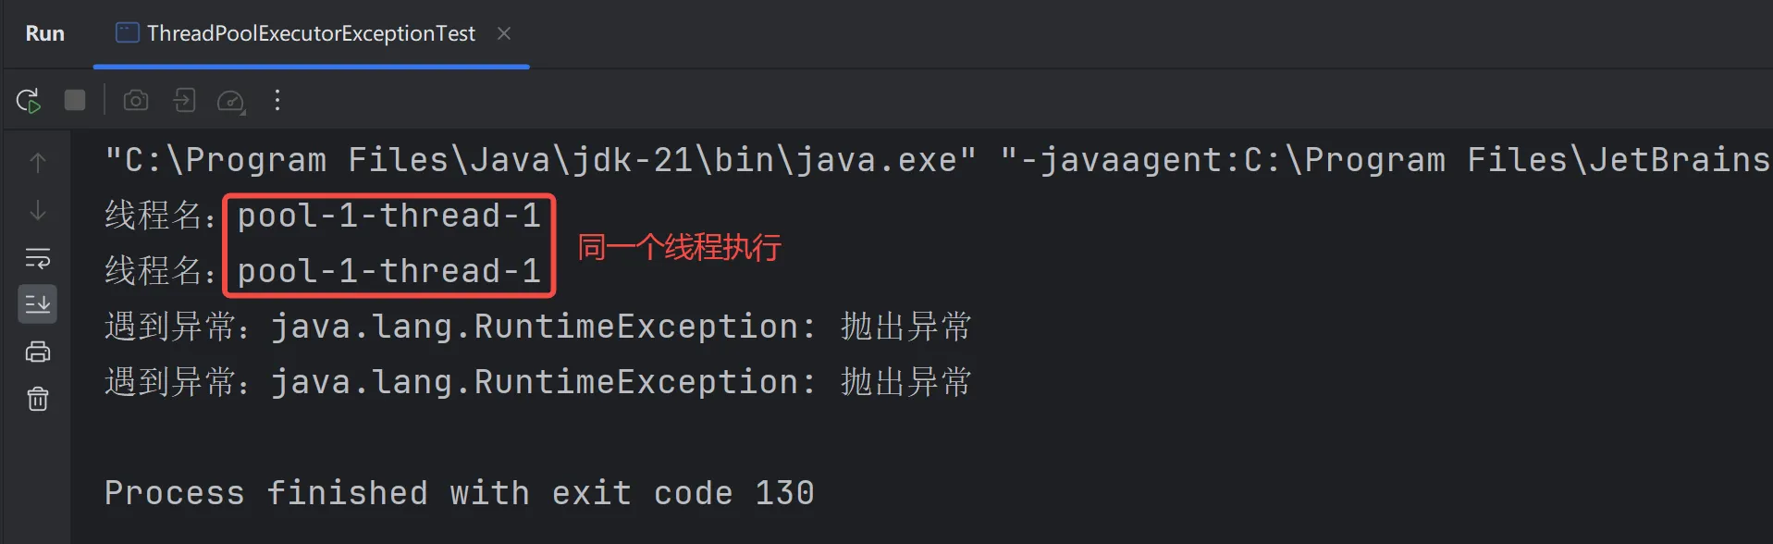Click the Print console output icon
1773x544 pixels.
(x=38, y=352)
